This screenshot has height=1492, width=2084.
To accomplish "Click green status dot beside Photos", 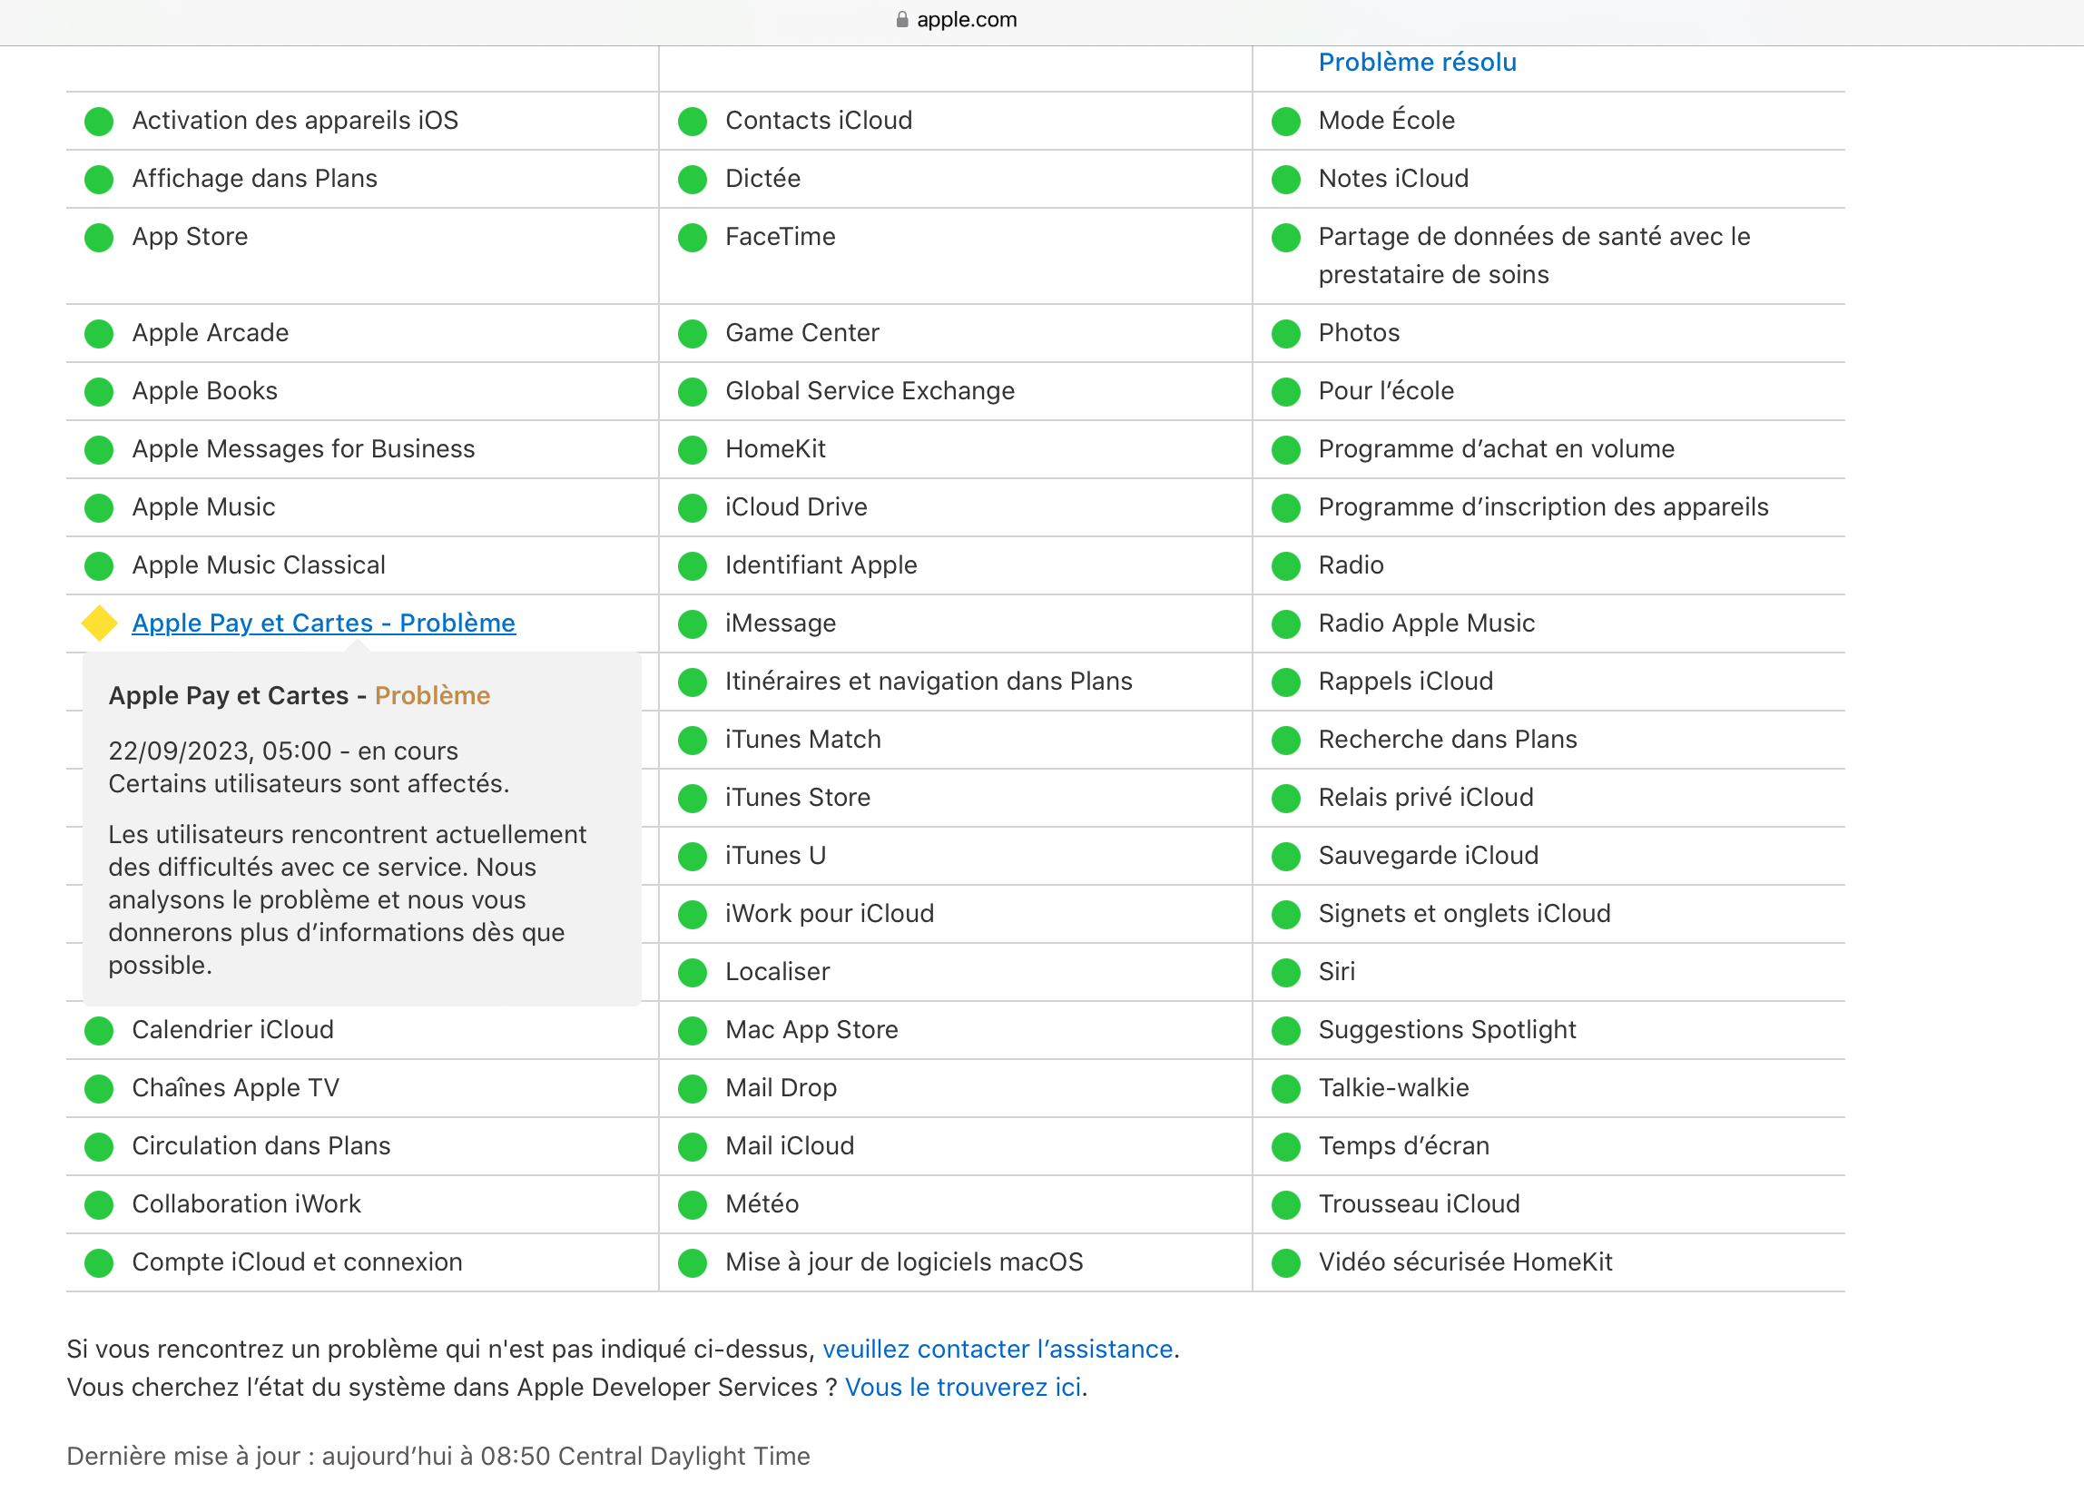I will click(1286, 333).
